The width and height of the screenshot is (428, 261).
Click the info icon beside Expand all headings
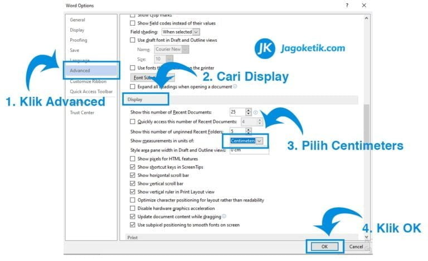tap(235, 86)
